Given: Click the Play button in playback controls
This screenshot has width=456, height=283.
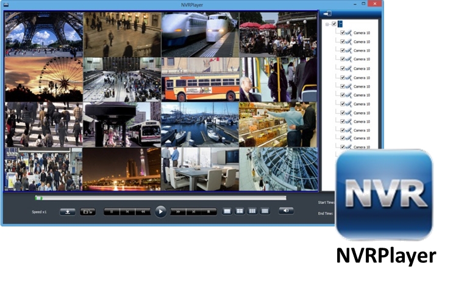Looking at the screenshot, I should tap(160, 211).
